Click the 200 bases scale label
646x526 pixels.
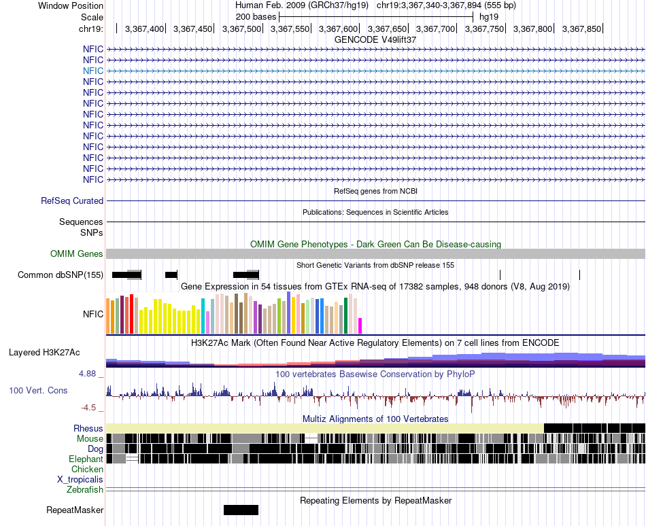click(256, 17)
